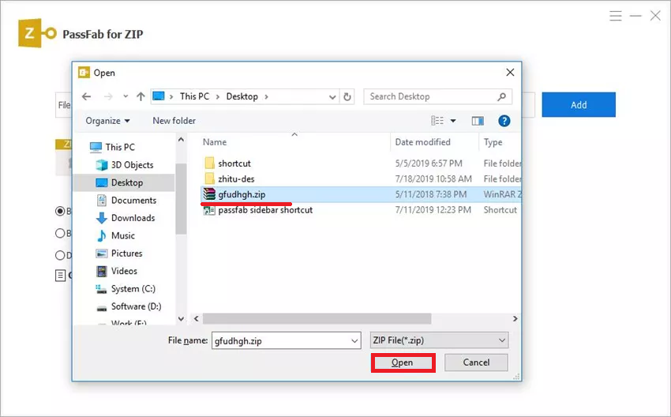
Task: Click New folder in the toolbar
Action: tap(174, 121)
